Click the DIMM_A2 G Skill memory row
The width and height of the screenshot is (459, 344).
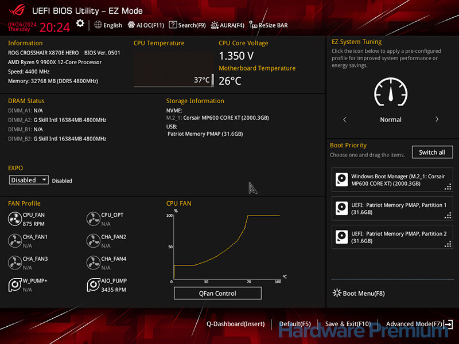point(57,120)
